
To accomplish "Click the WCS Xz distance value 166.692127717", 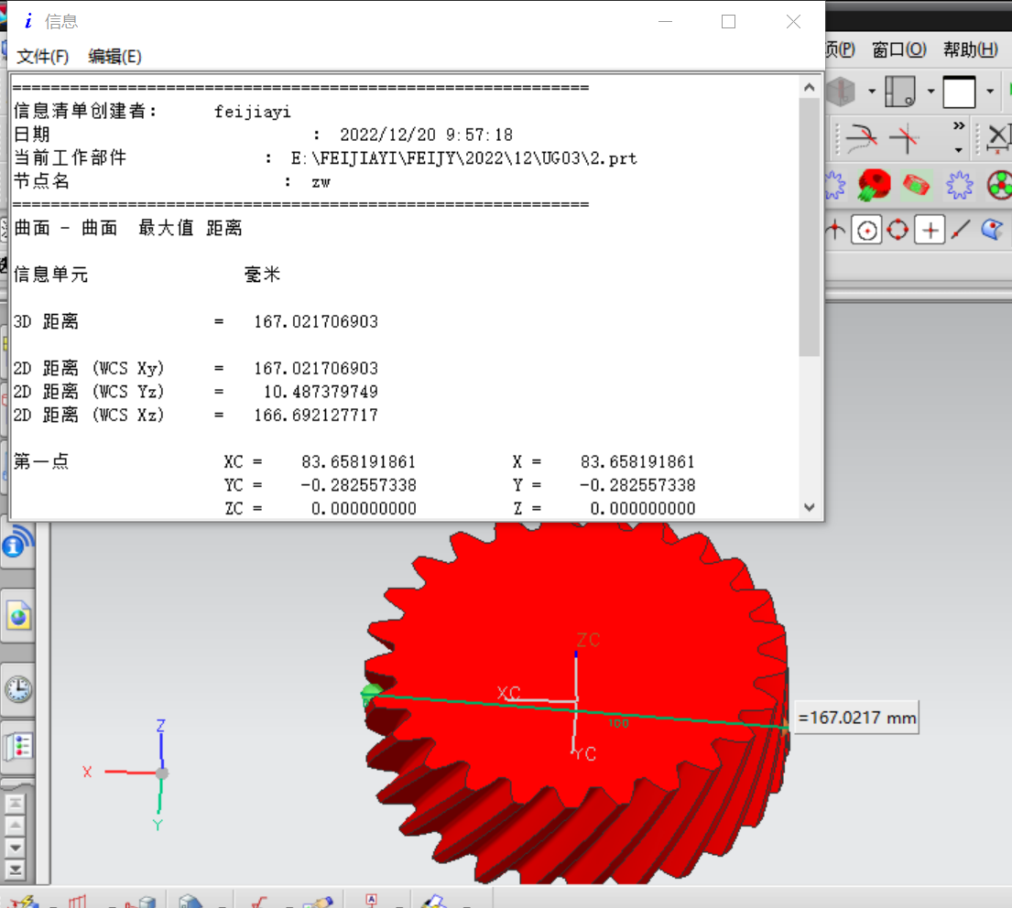I will click(x=316, y=416).
